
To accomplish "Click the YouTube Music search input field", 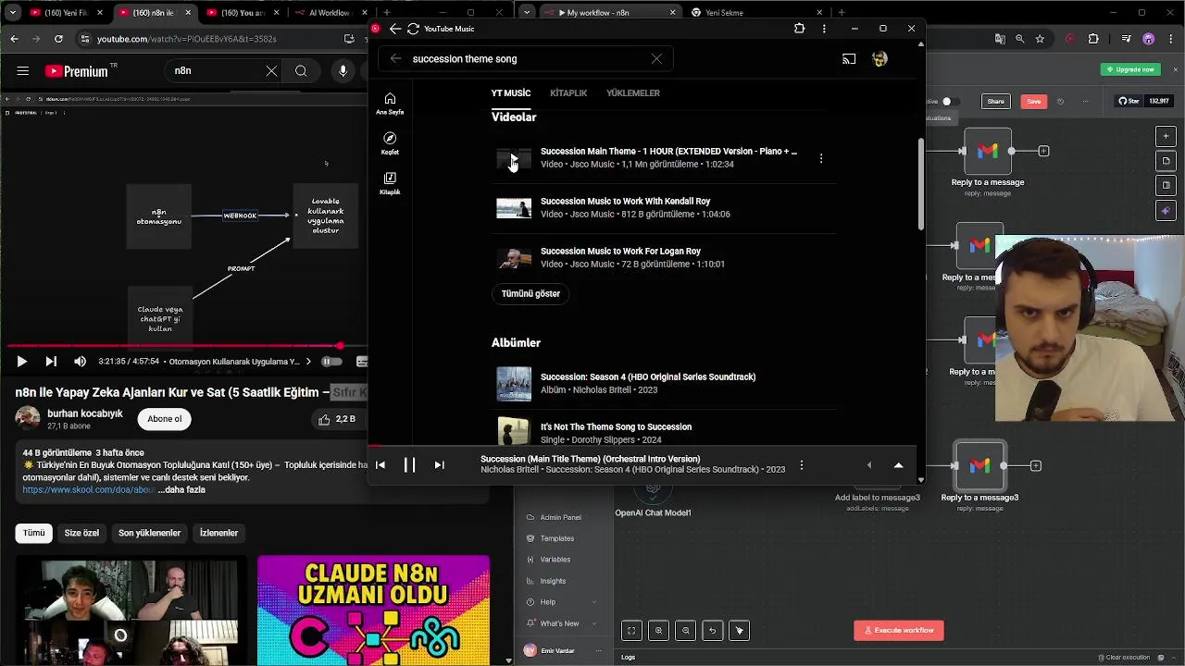I will click(x=528, y=58).
